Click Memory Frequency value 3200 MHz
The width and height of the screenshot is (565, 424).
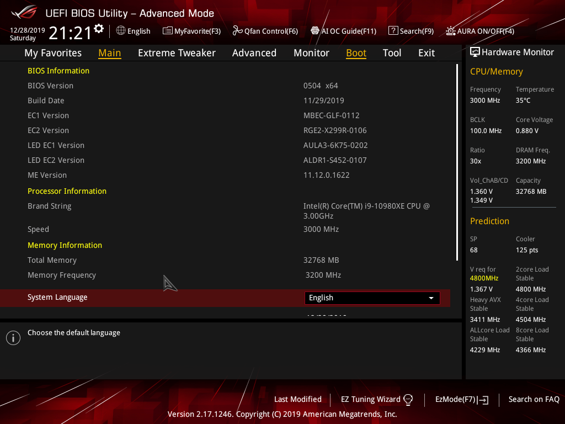(x=323, y=275)
